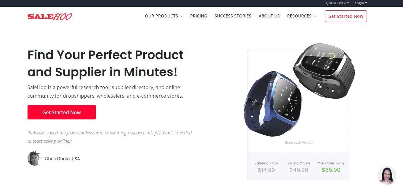
Task: Open the live chat agent avatar
Action: (x=387, y=175)
